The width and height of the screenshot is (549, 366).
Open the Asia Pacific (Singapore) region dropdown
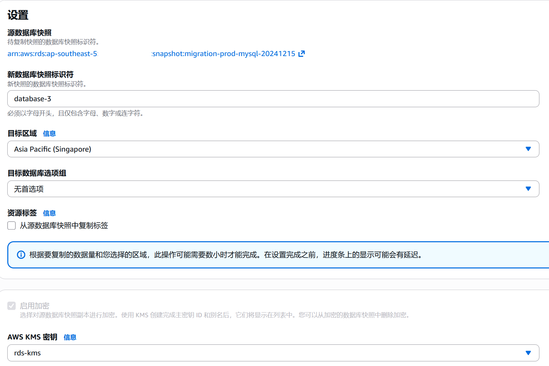(266, 149)
